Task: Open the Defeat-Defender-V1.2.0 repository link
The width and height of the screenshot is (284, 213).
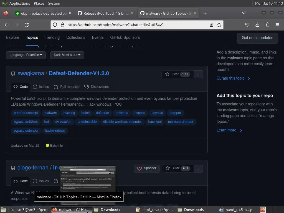Action: point(79,73)
